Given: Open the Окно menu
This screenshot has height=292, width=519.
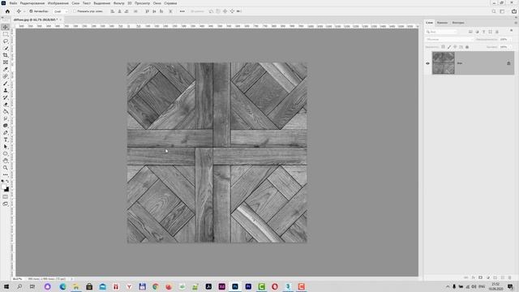Looking at the screenshot, I should click(157, 3).
